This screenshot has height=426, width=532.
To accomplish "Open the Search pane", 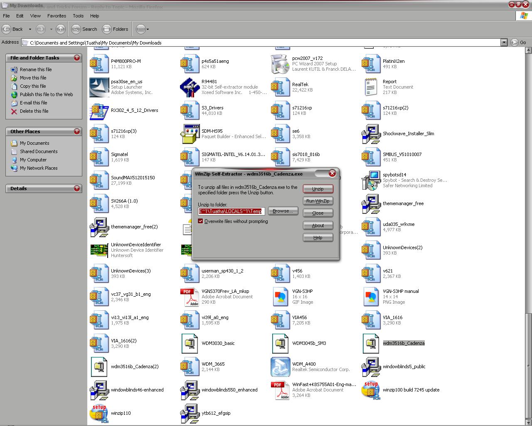I will pos(84,29).
